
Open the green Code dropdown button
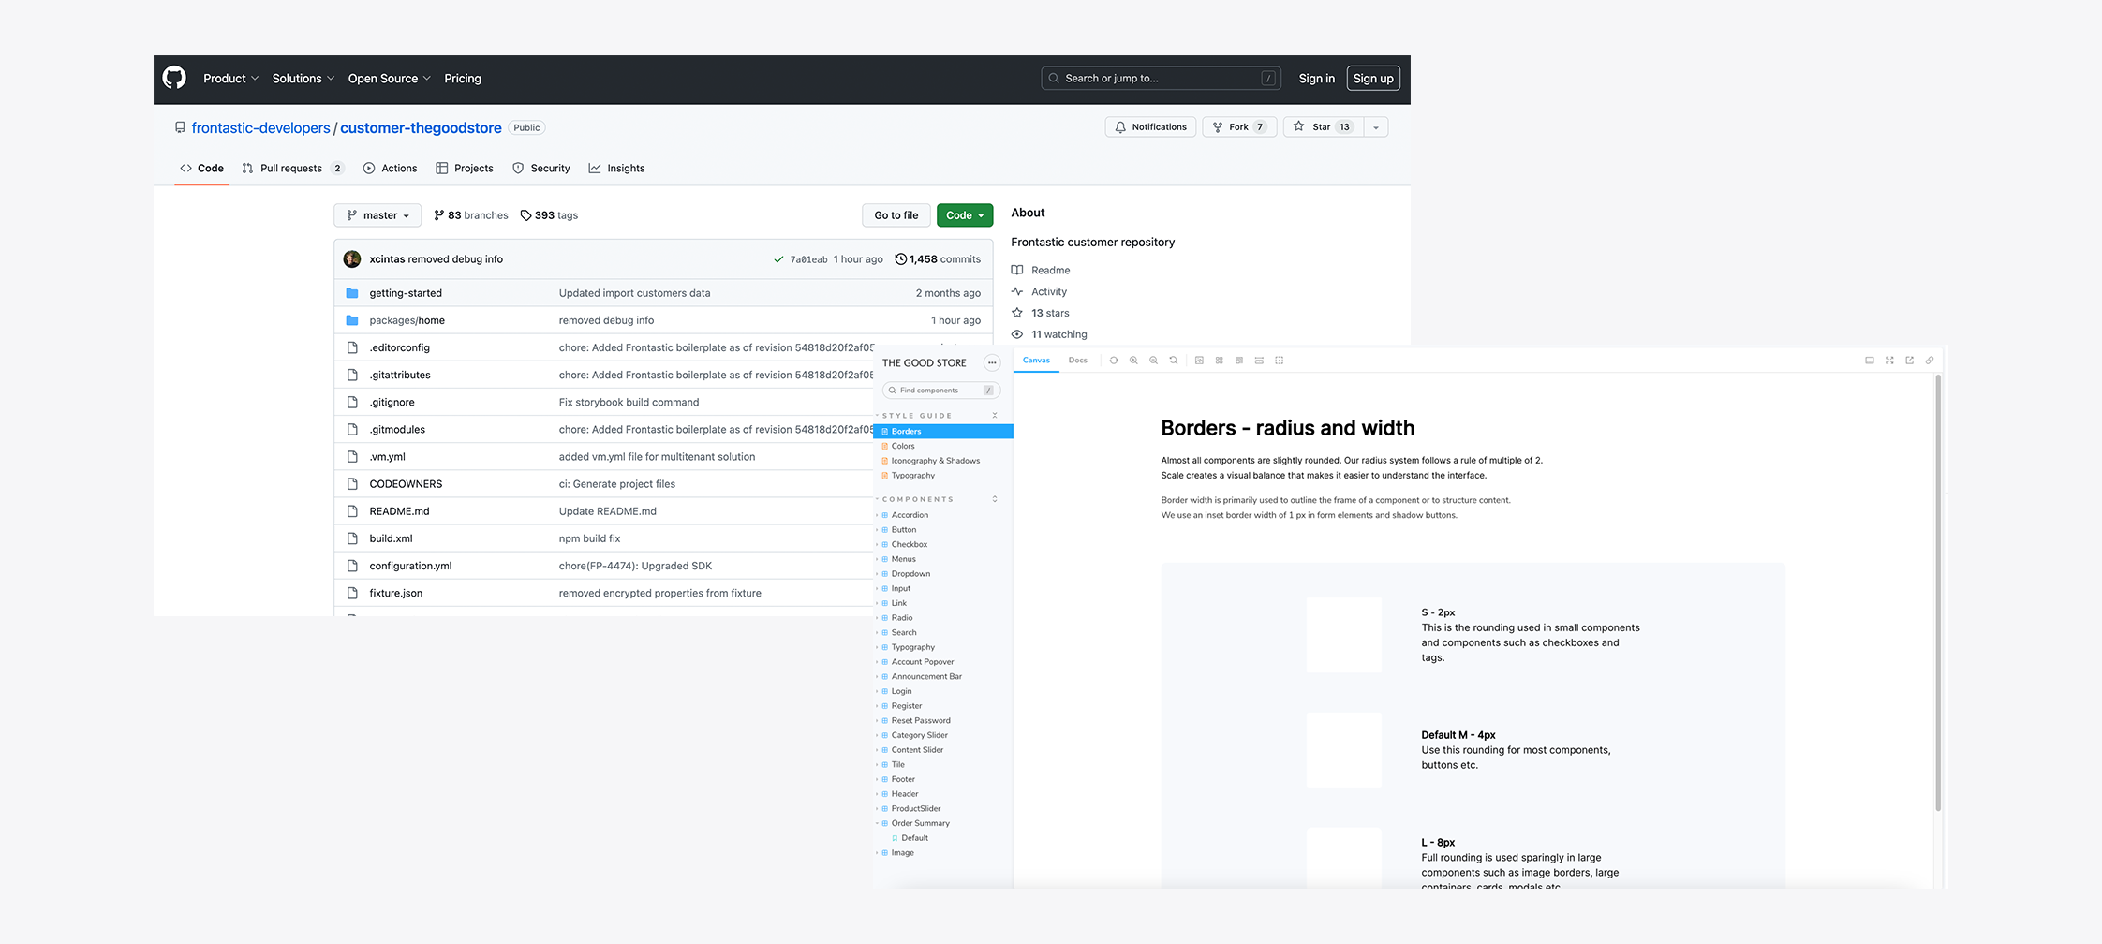(965, 215)
